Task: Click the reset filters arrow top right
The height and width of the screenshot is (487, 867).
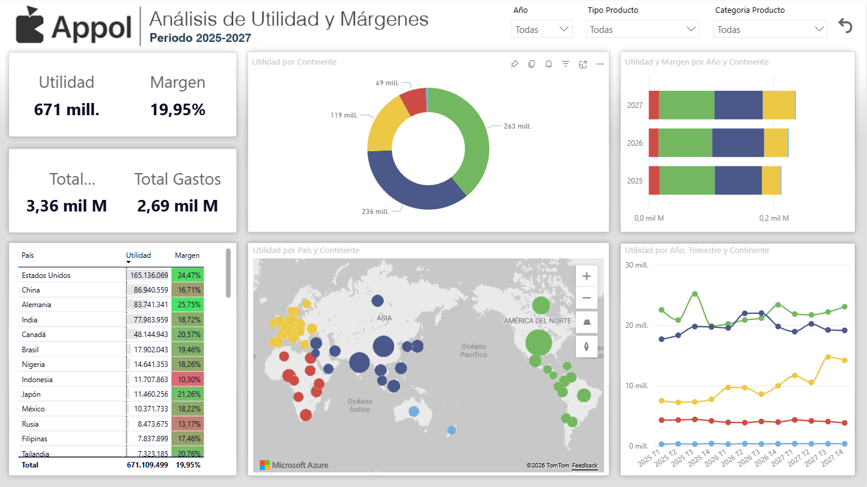Action: point(845,26)
